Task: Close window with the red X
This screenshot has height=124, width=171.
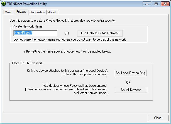Action: [165, 4]
